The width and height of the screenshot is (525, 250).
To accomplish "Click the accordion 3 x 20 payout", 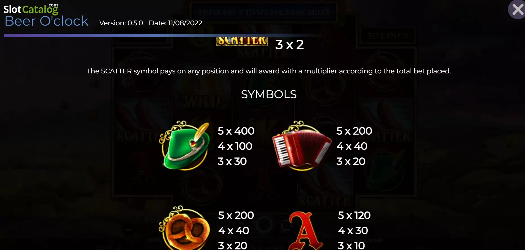I will click(x=351, y=161).
